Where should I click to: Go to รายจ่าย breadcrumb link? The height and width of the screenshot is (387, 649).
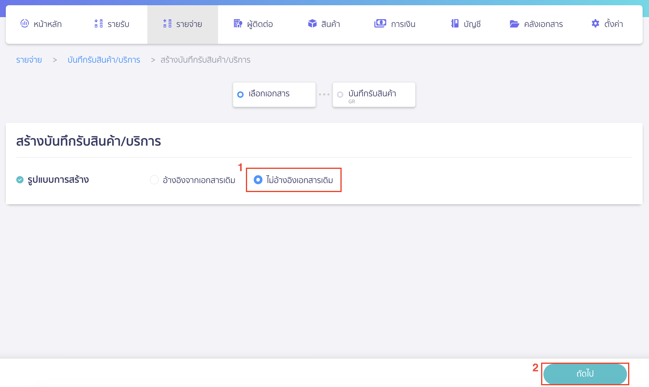pos(29,60)
